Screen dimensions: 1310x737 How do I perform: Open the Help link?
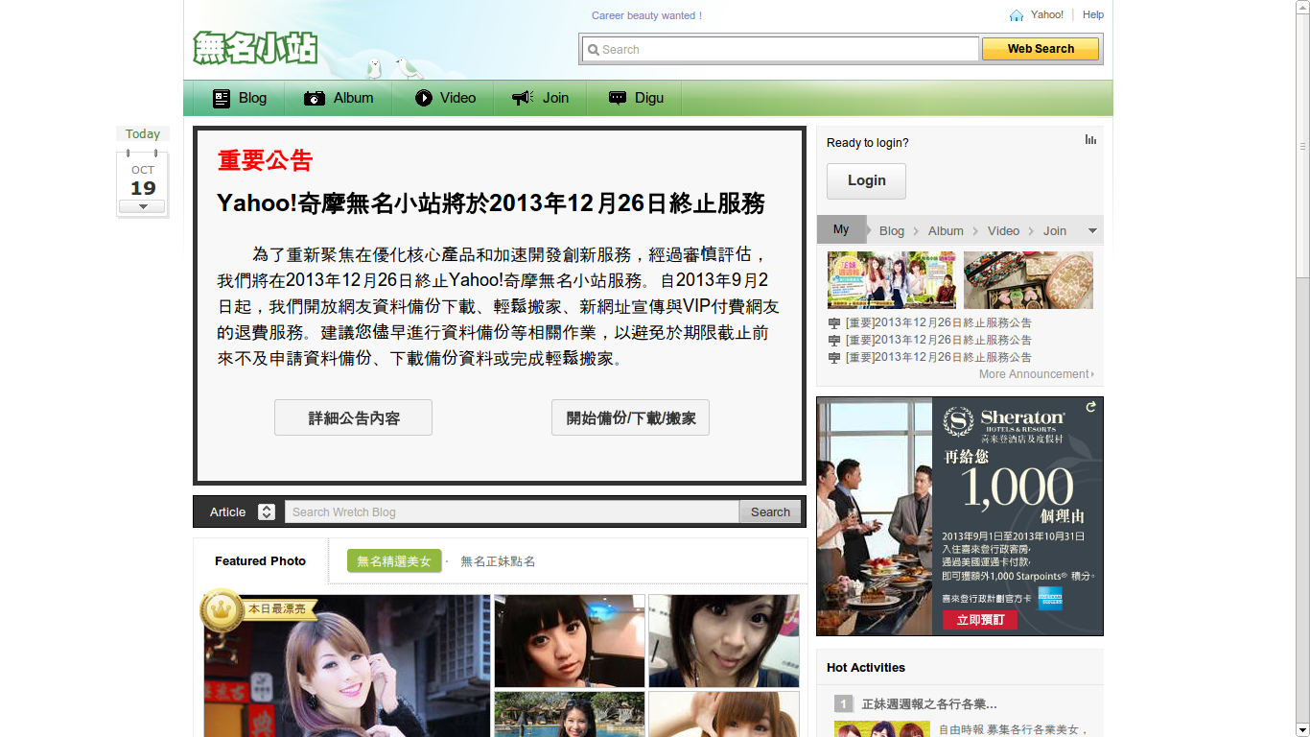1093,15
